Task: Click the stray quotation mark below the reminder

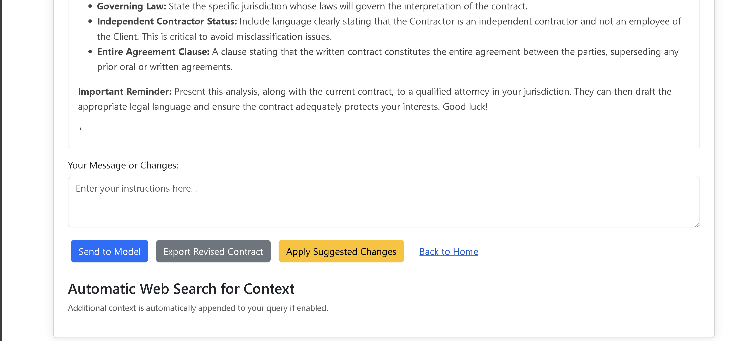Action: [80, 129]
